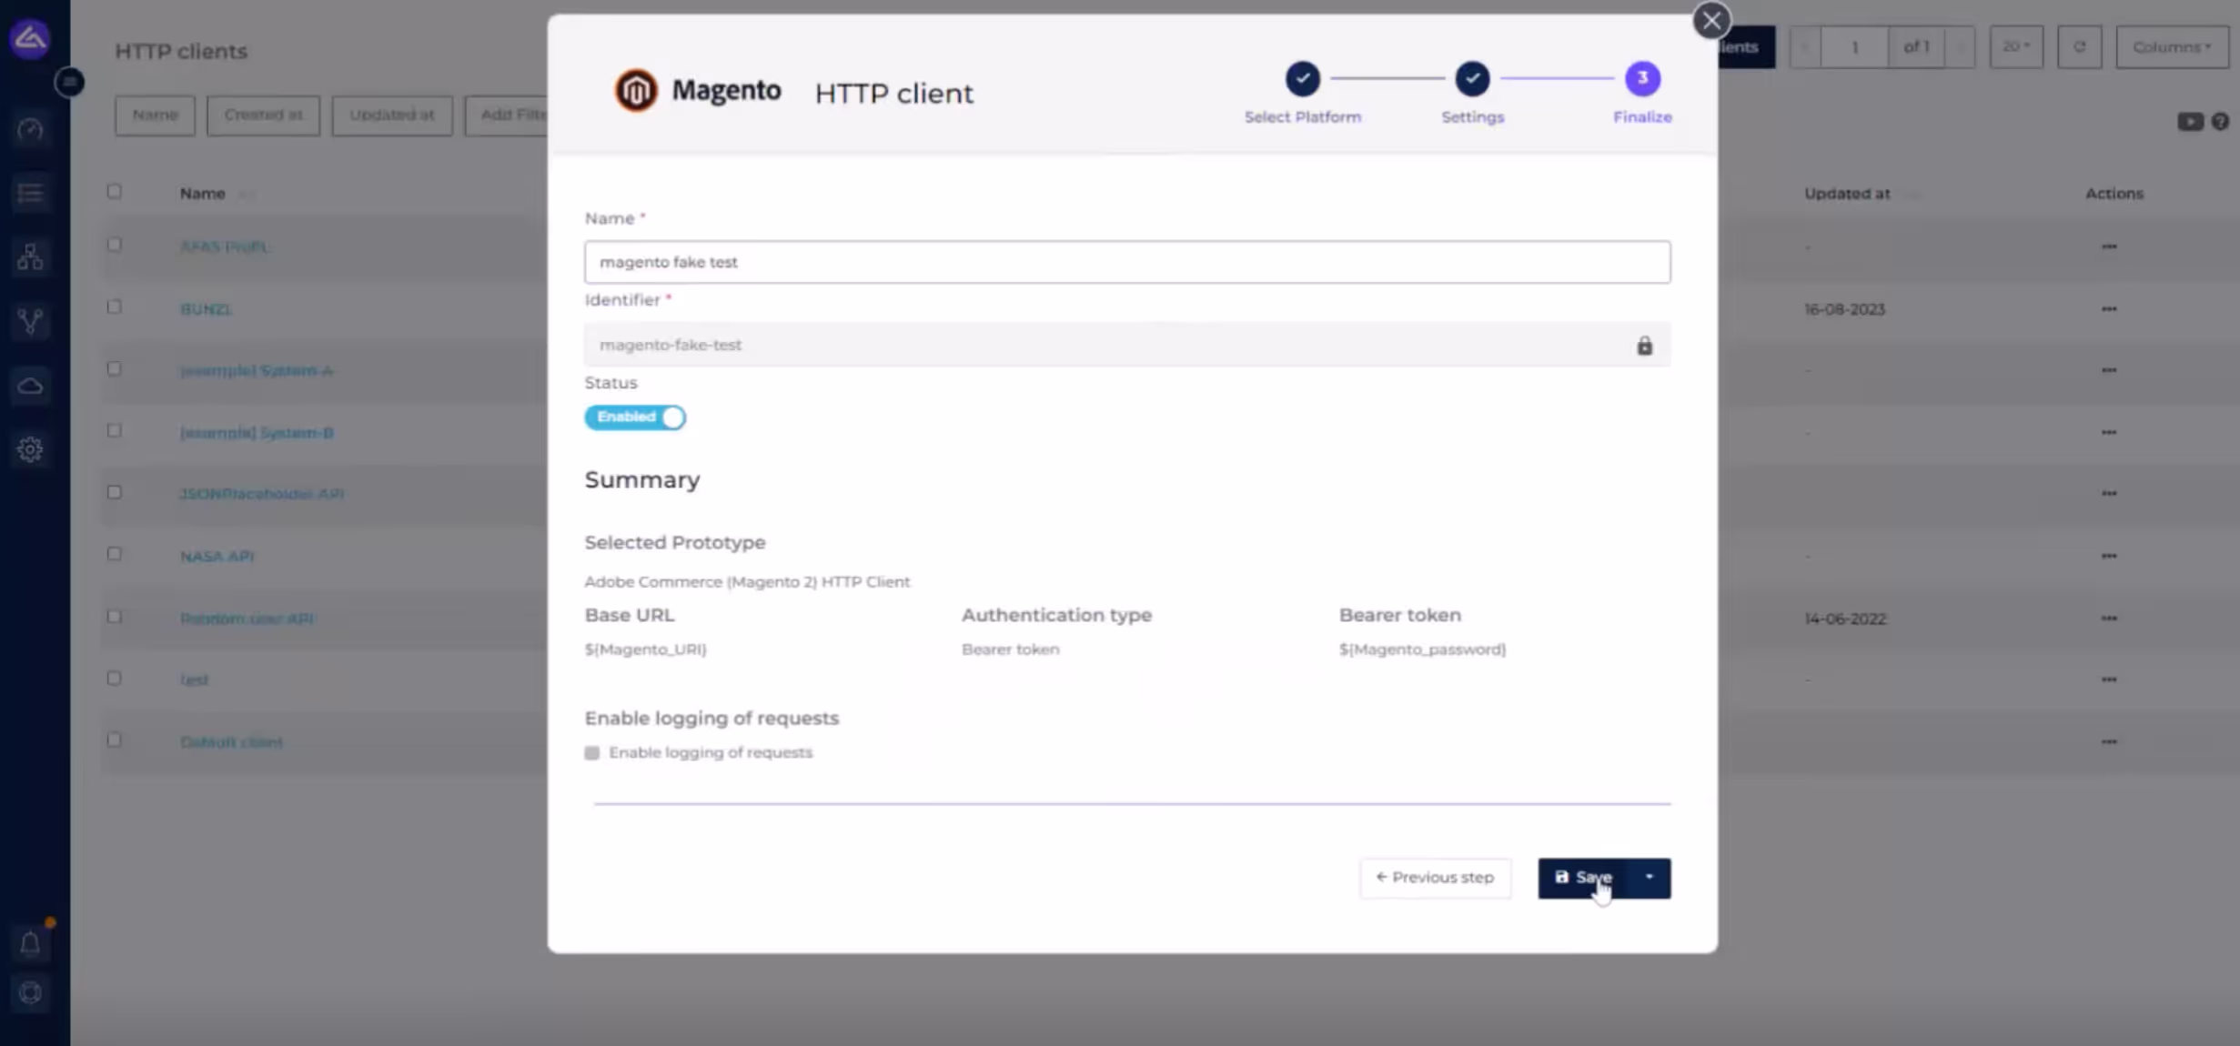Open actions menu for Random user API row
Viewport: 2240px width, 1046px height.
(2109, 619)
